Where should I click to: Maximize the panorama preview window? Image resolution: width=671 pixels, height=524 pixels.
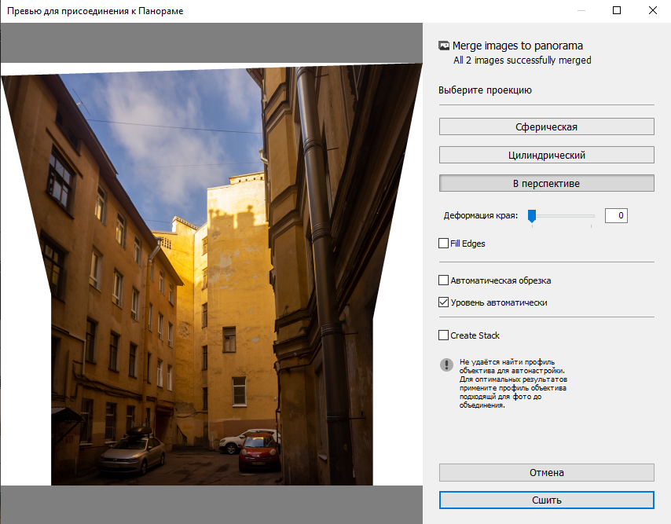tap(617, 11)
